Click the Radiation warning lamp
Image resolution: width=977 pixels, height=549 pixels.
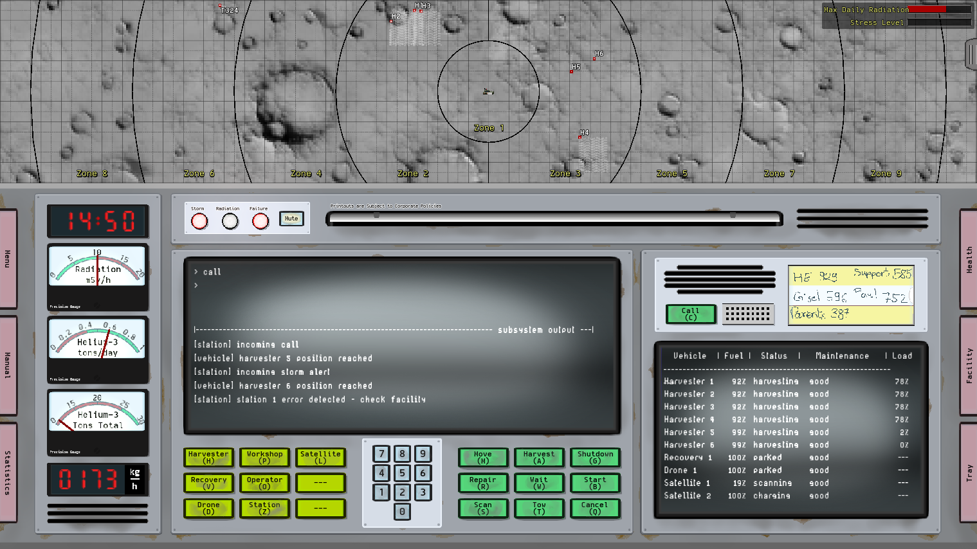click(x=230, y=221)
